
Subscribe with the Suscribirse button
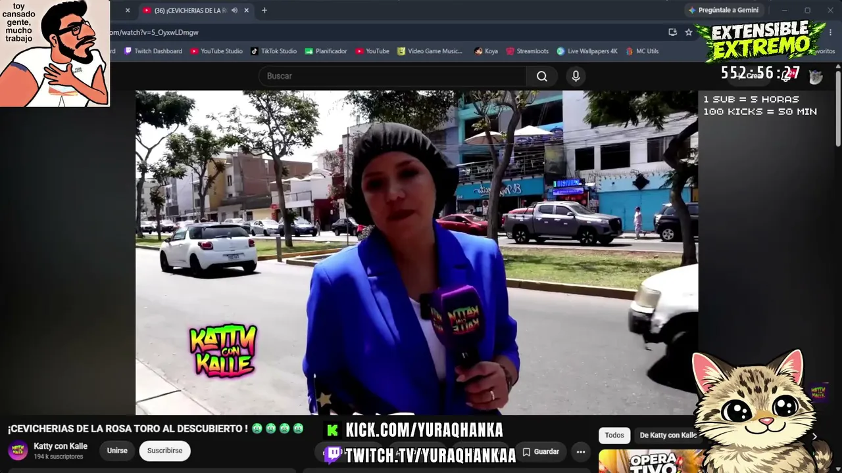tap(164, 451)
